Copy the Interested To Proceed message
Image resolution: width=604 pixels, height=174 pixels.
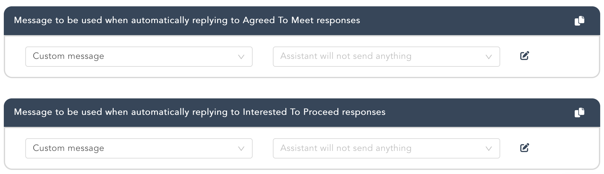(579, 113)
